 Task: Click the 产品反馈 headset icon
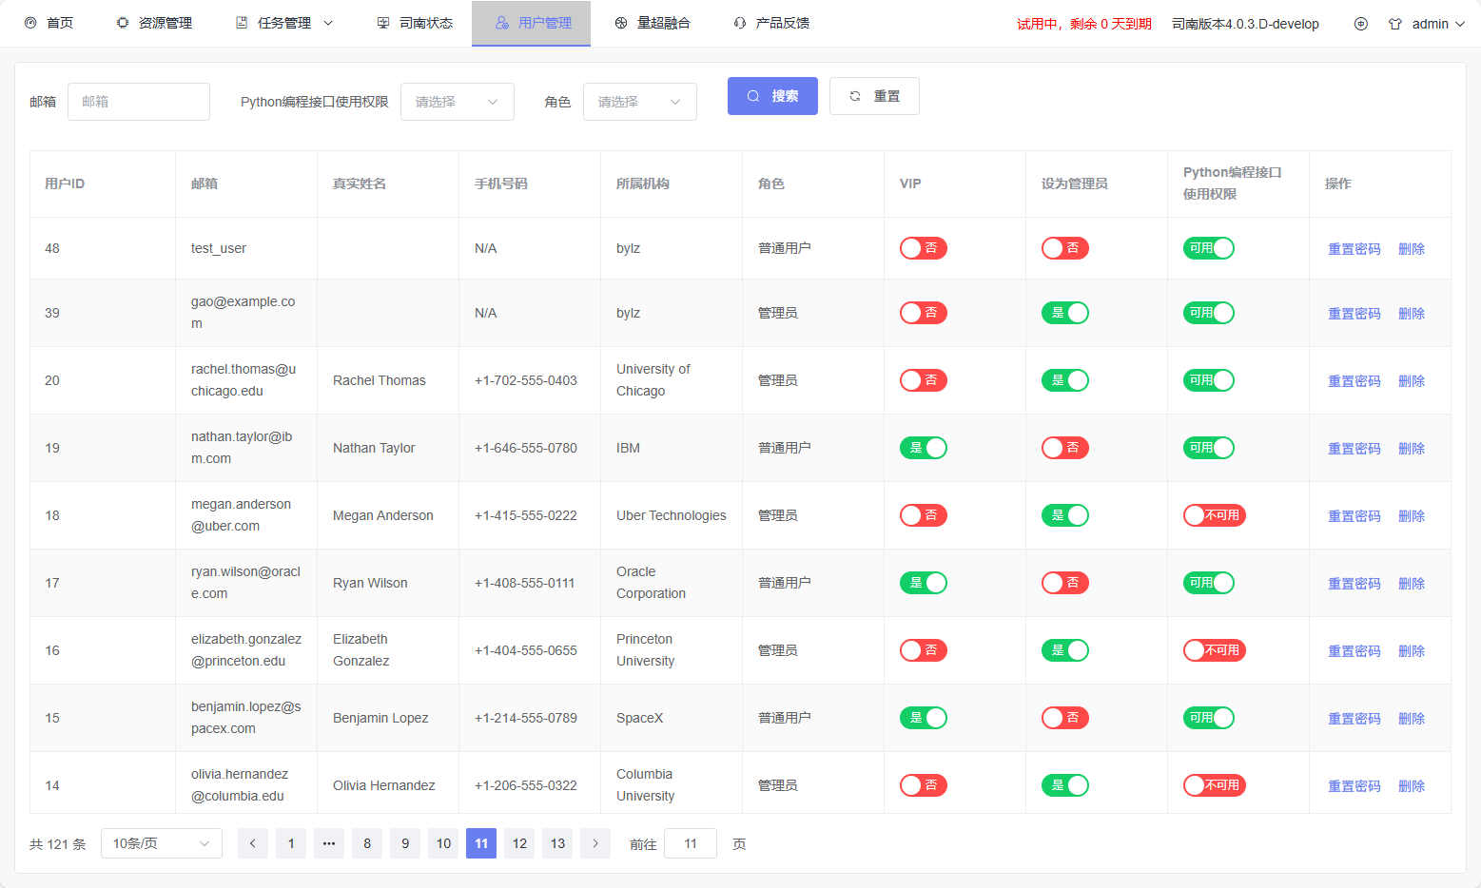click(x=740, y=23)
